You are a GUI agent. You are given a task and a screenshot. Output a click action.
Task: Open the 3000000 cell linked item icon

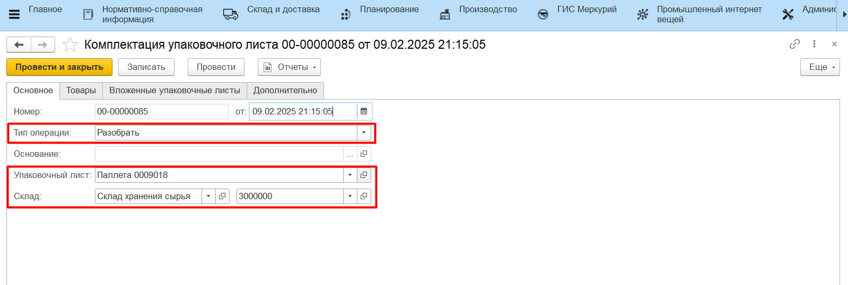(364, 196)
